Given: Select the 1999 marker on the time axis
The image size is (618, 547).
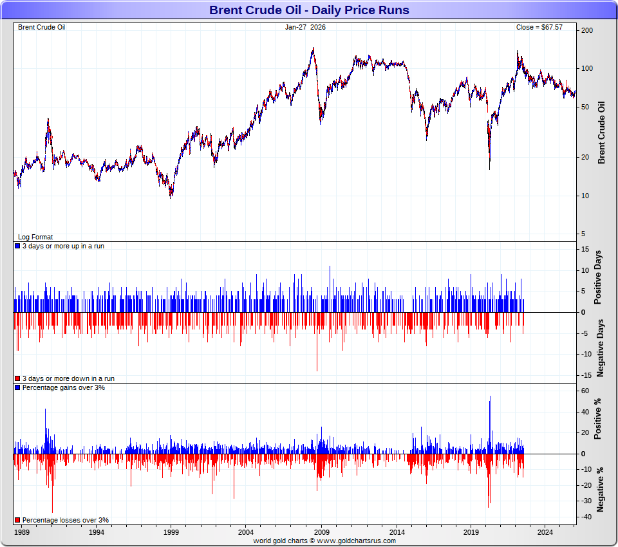Looking at the screenshot, I should (171, 532).
